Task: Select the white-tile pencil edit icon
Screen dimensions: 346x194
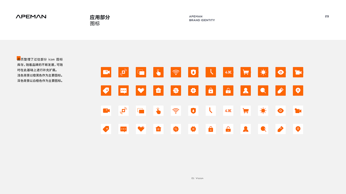Action: pos(281,129)
